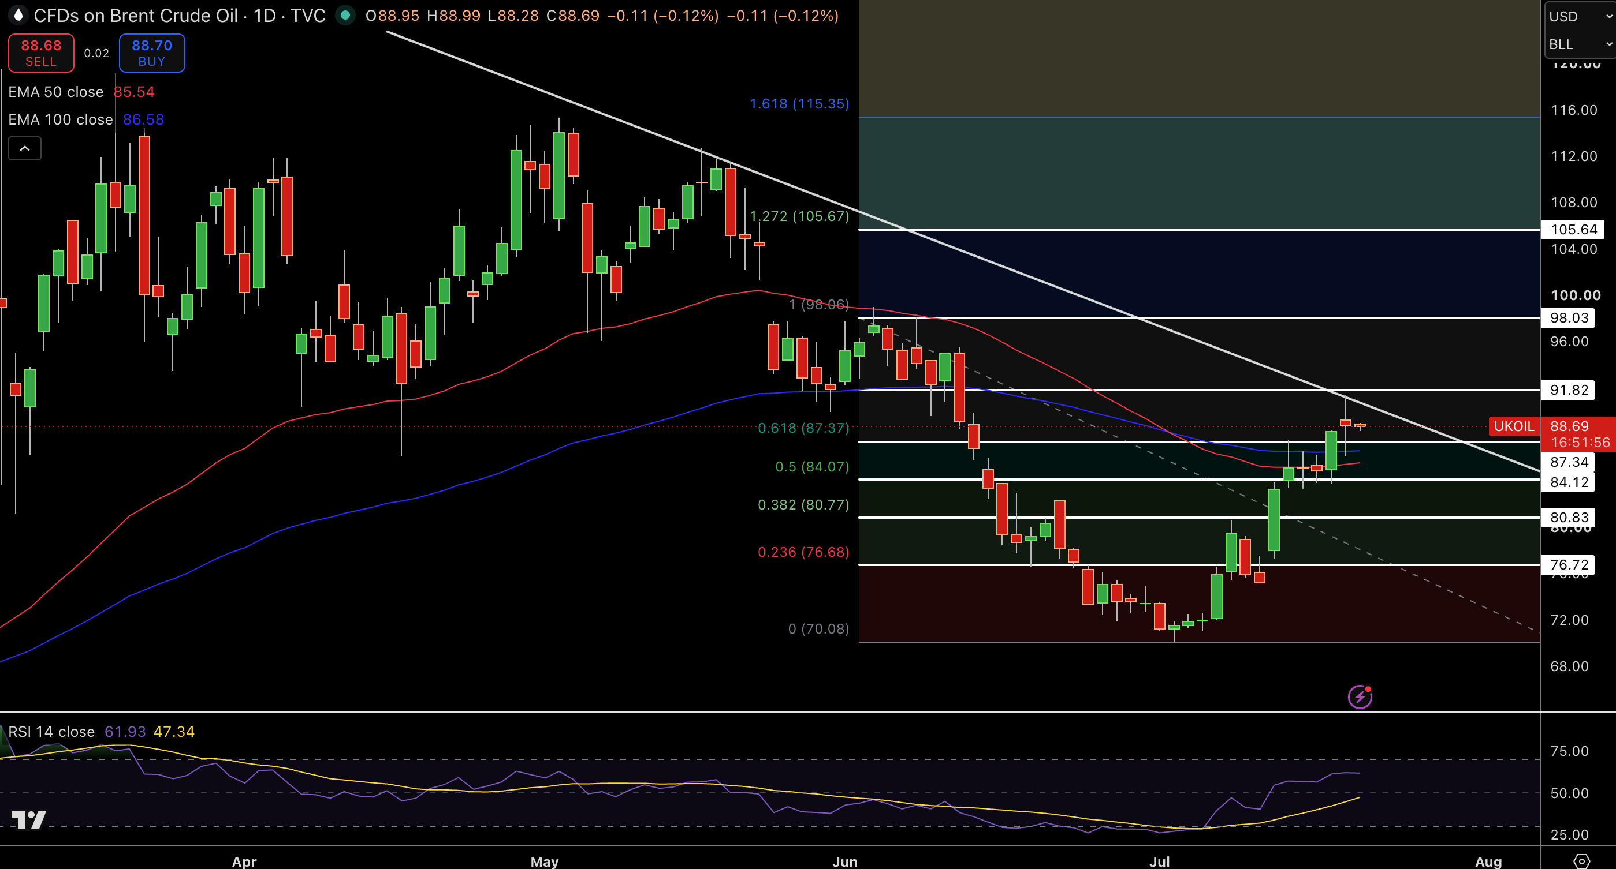Open the purple lightning events icon
Image resolution: width=1616 pixels, height=869 pixels.
(x=1360, y=696)
